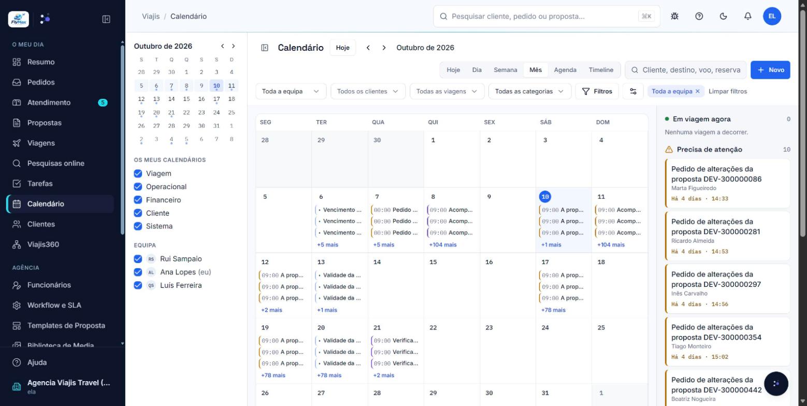Toggle dark mode moon icon
The height and width of the screenshot is (406, 807).
click(x=723, y=16)
